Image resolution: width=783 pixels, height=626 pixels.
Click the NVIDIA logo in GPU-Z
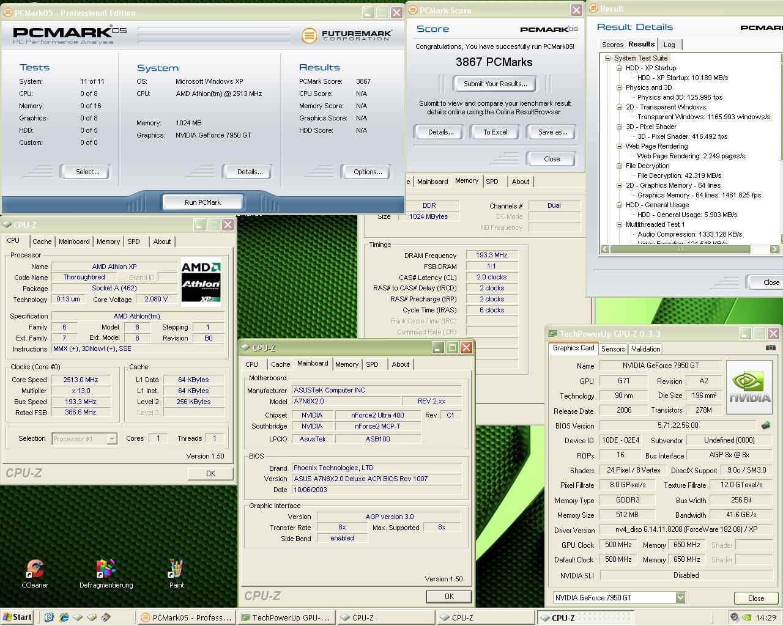[x=751, y=386]
